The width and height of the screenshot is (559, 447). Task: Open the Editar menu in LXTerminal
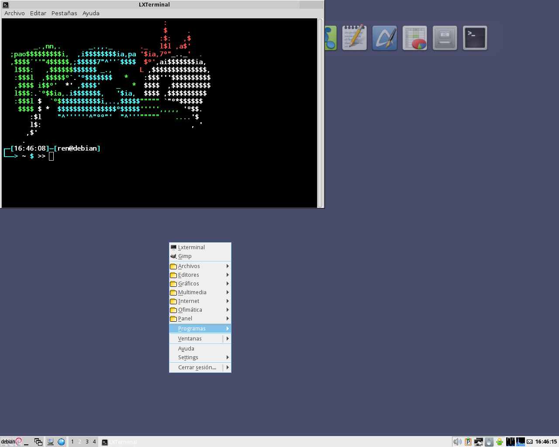[x=38, y=13]
